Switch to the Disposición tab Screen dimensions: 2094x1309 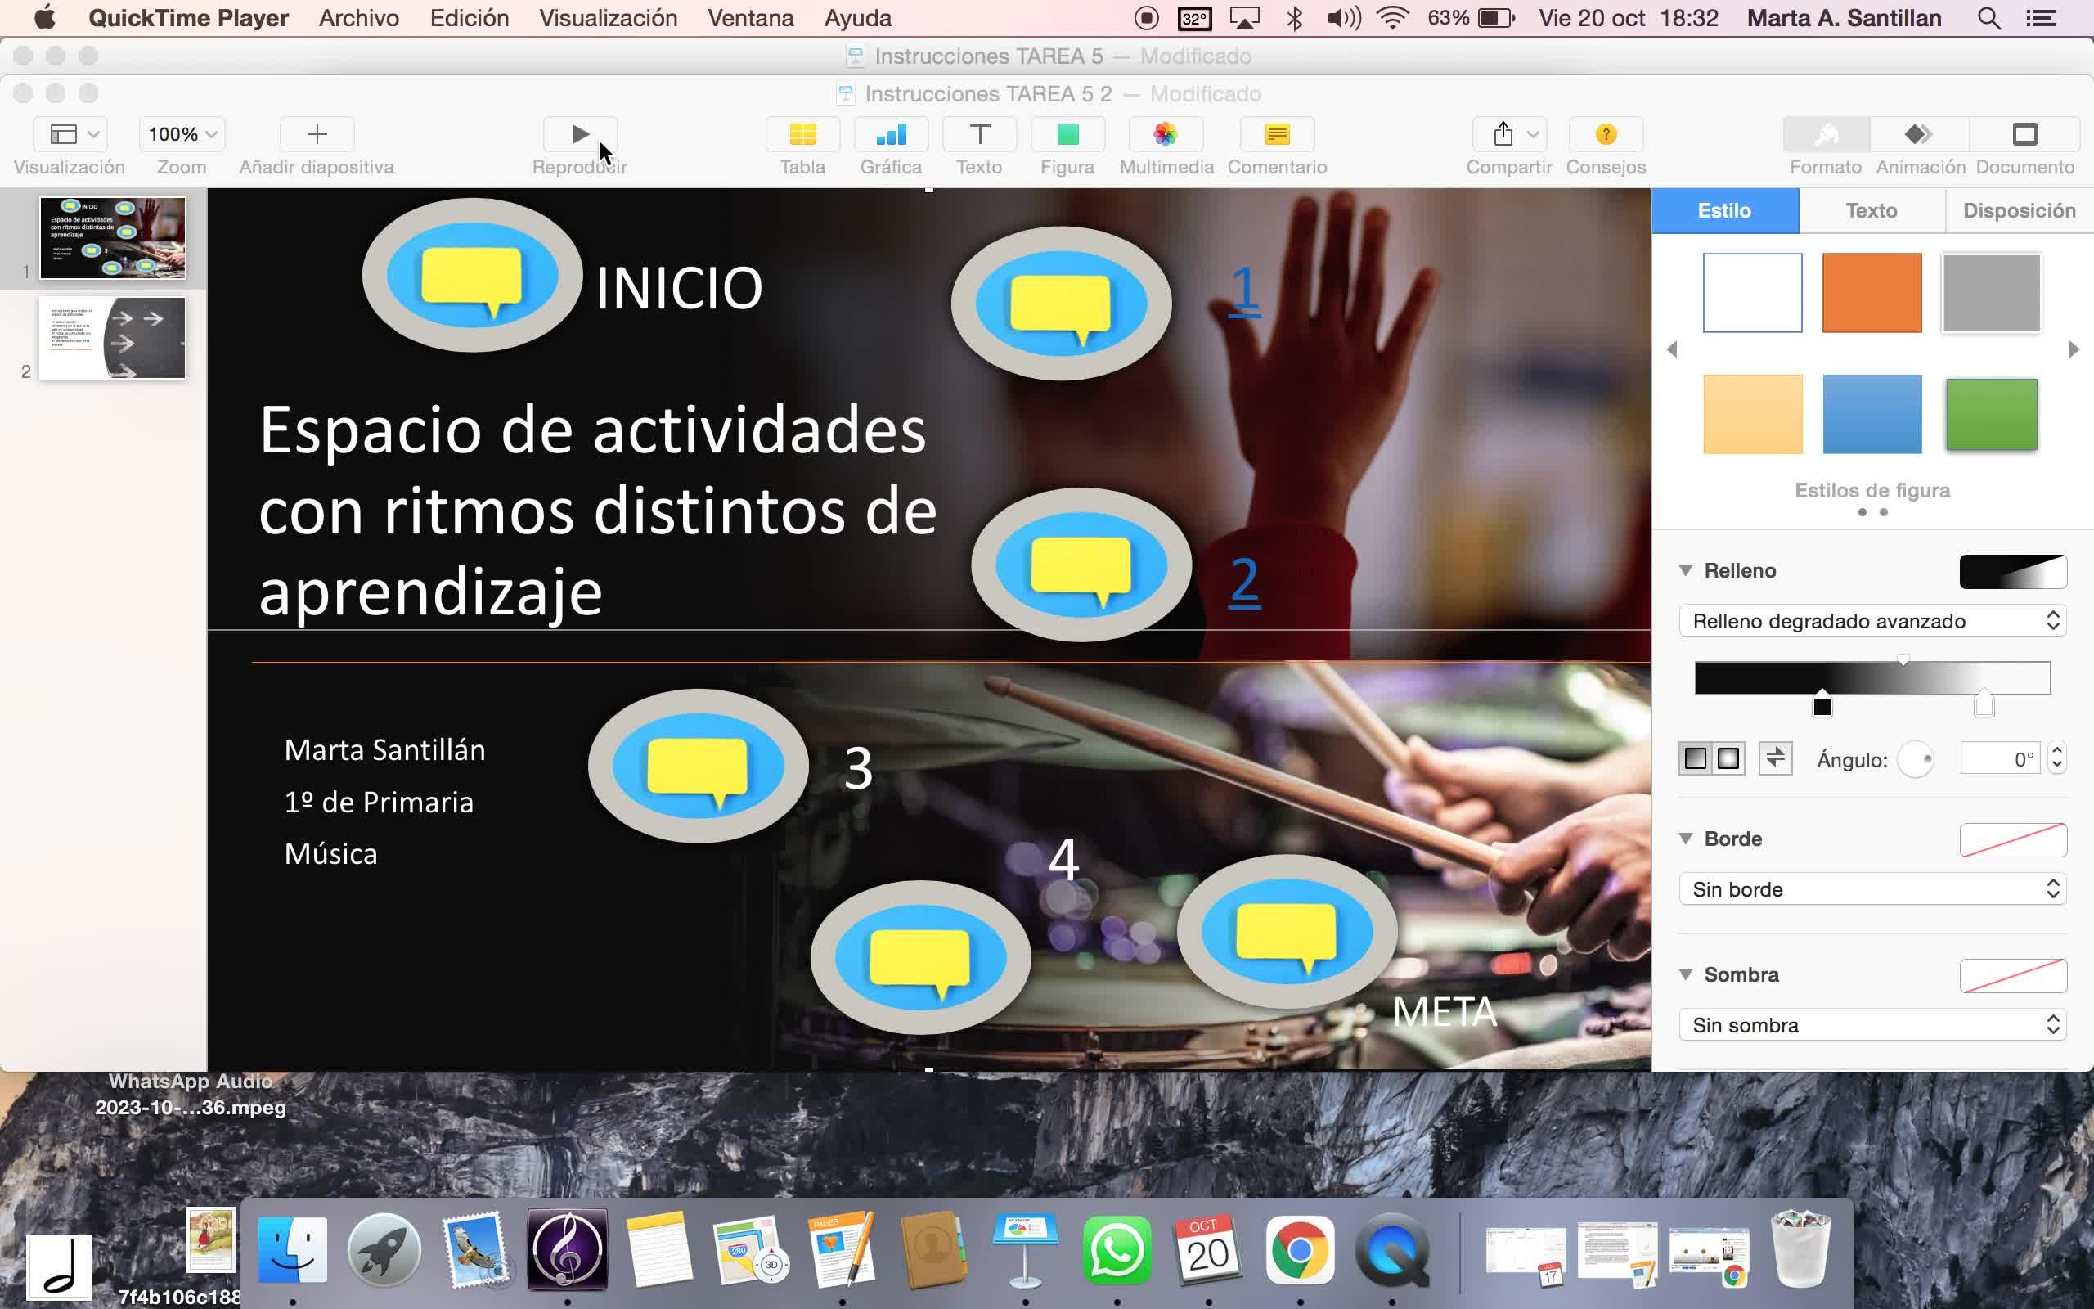pos(2018,210)
